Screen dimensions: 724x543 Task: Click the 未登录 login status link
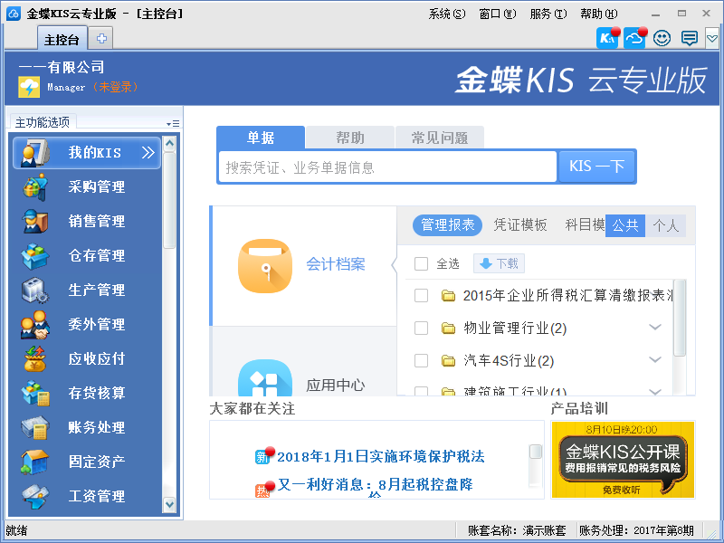(x=115, y=87)
